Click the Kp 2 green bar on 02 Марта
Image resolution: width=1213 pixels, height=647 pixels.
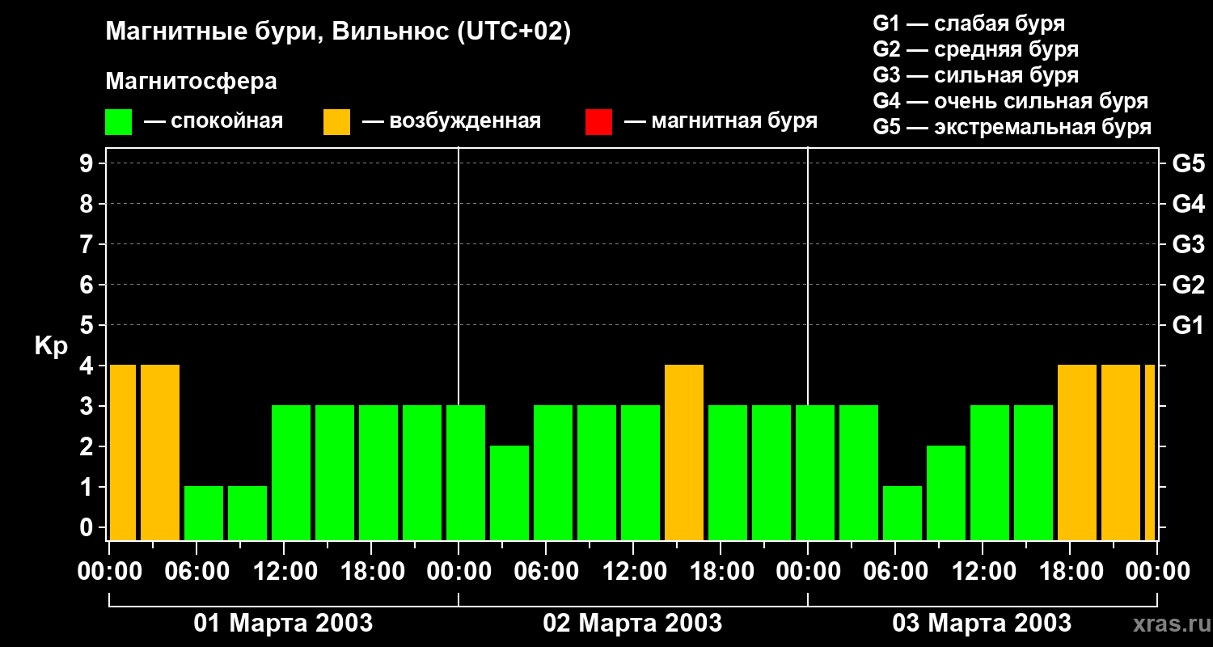[509, 493]
